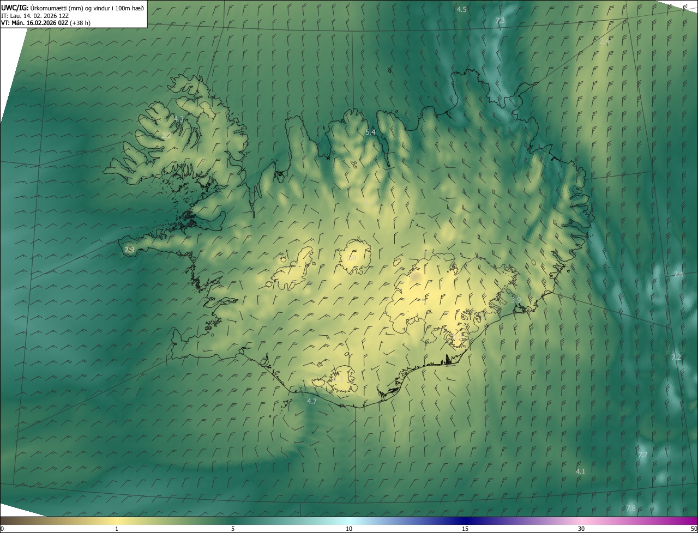Click the 4.3 value in the Westfjords

click(178, 119)
